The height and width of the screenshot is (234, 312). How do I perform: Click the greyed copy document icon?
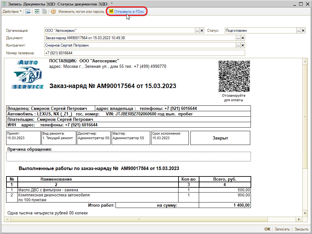tap(45, 12)
